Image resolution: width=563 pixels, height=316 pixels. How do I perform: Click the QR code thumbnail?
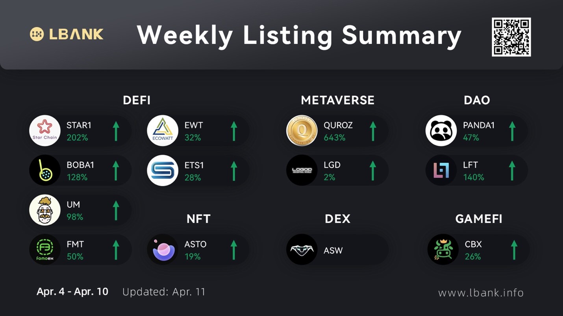click(x=511, y=37)
